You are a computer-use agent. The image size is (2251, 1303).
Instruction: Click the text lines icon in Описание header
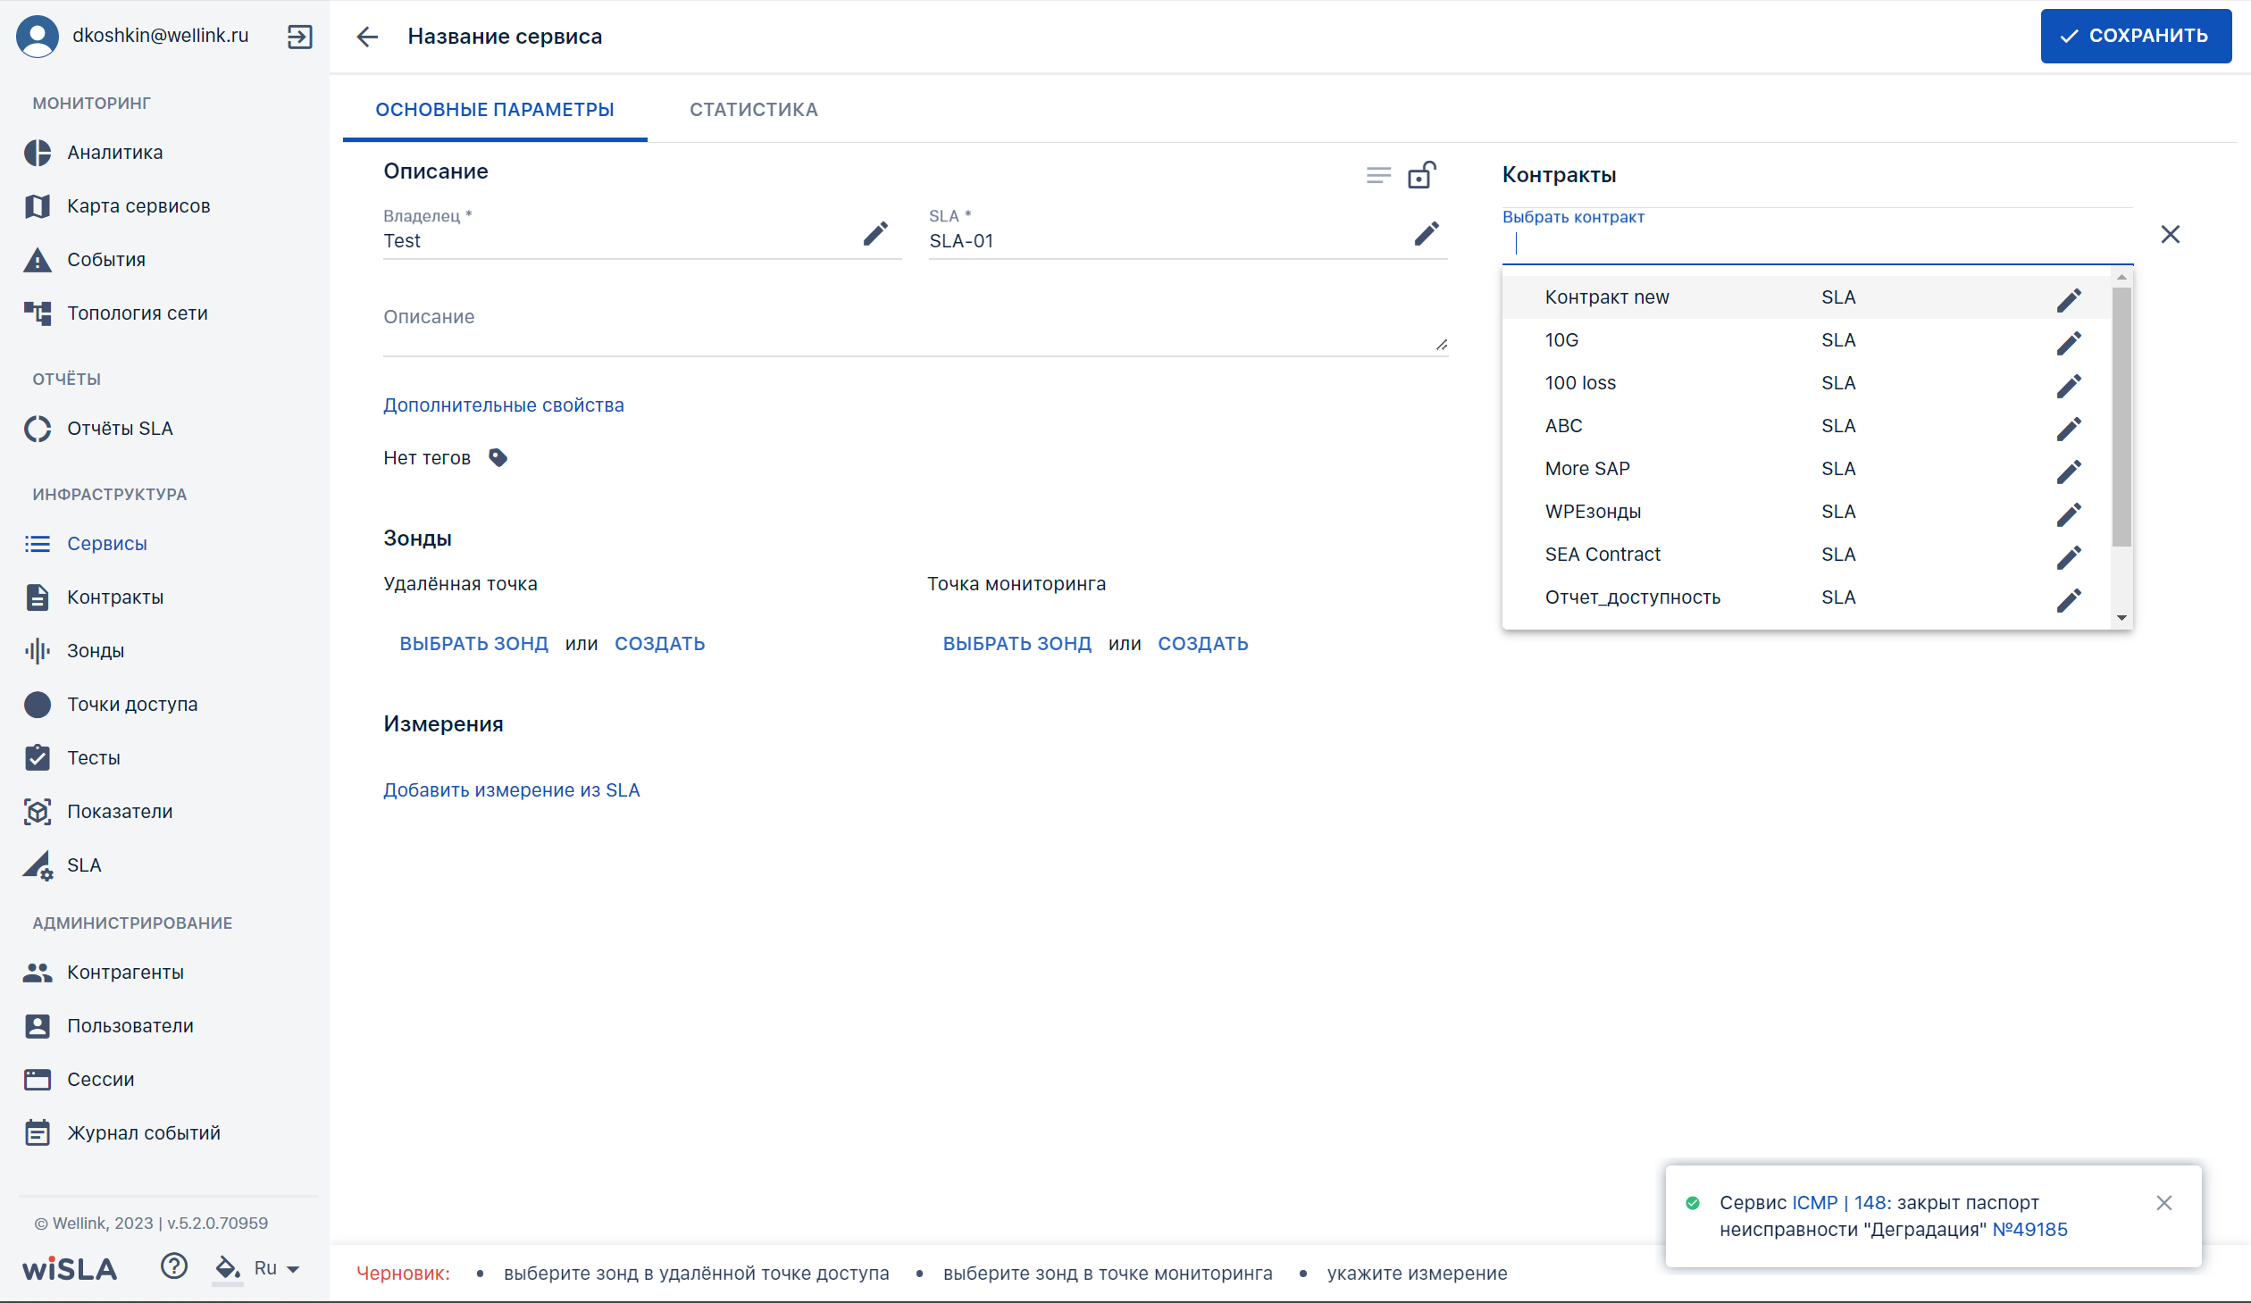[1378, 175]
